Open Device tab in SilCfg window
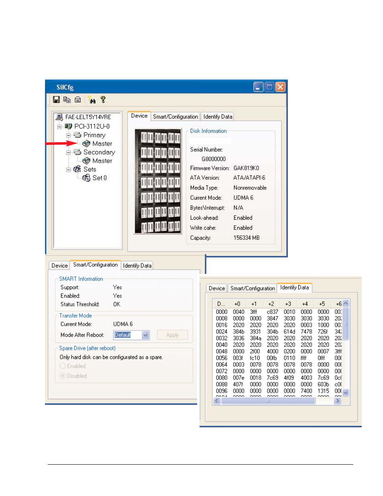The height and width of the screenshot is (496, 383). [139, 116]
